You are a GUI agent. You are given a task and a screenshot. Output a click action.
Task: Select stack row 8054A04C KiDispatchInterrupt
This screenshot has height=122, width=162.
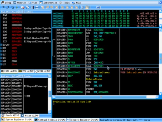[24, 86]
